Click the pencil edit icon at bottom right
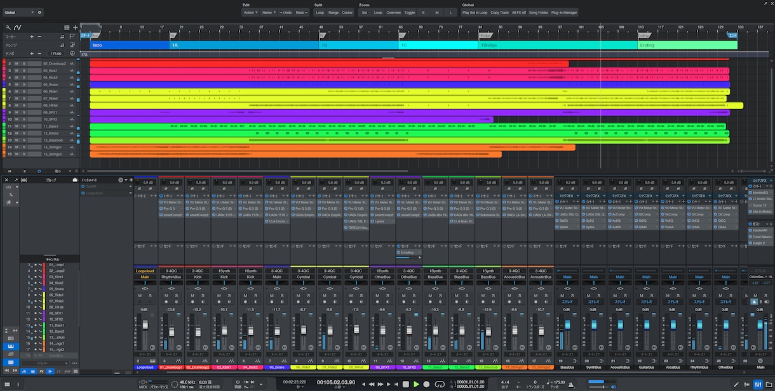 [x=736, y=384]
